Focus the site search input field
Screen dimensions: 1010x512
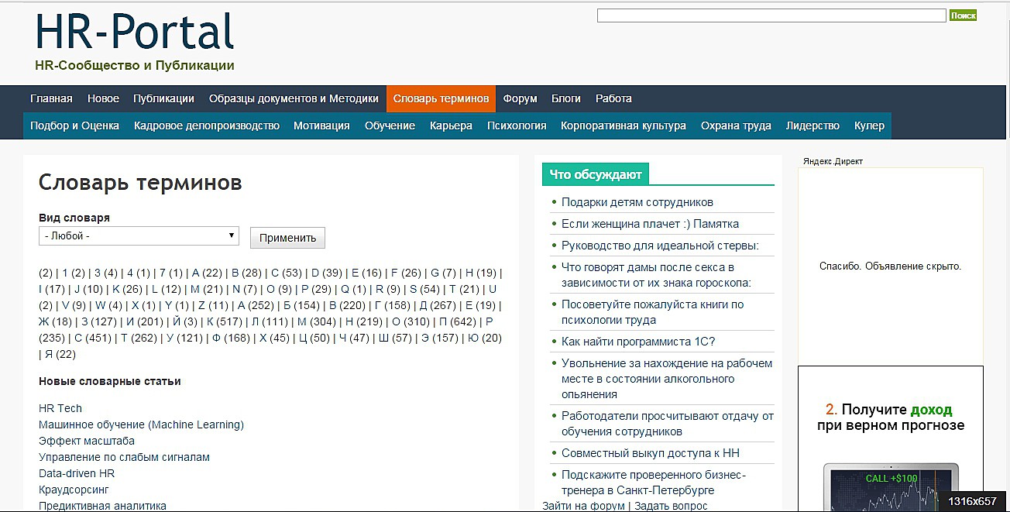pos(771,15)
